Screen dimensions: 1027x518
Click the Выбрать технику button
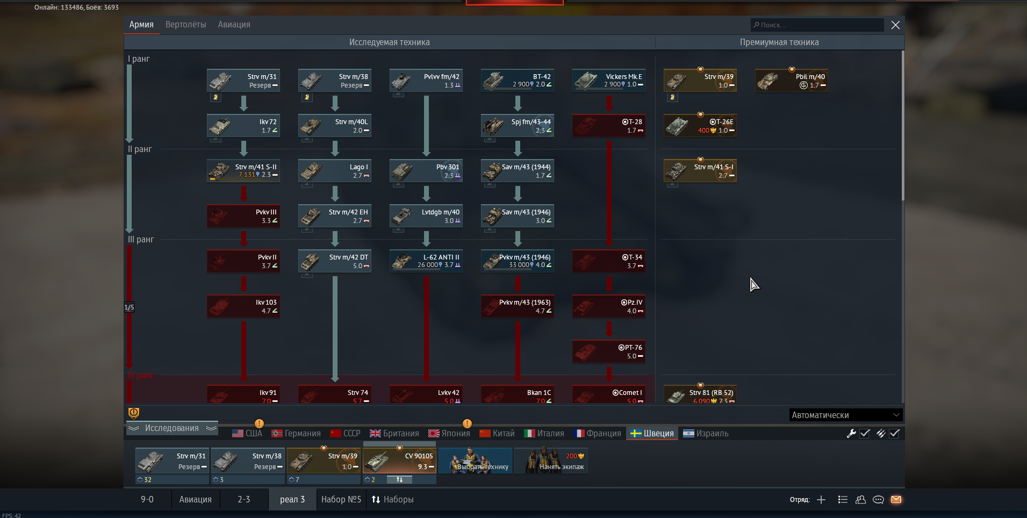click(475, 461)
